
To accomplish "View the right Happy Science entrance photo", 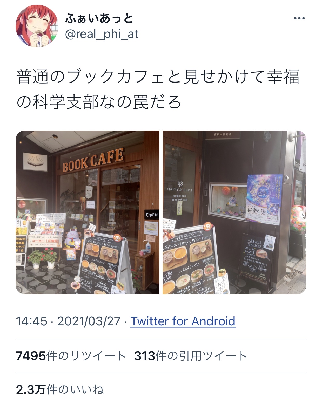I will click(x=234, y=212).
